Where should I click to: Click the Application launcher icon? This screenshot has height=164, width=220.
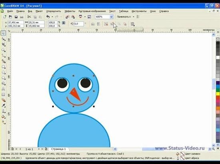coord(80,17)
